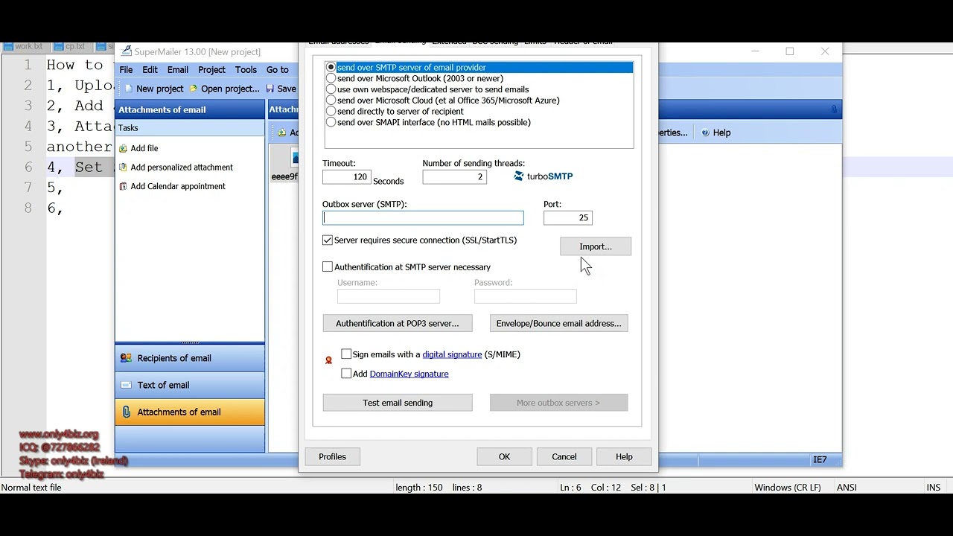Click the IE7 label in SuperMailer status bar
The width and height of the screenshot is (953, 536).
[x=820, y=459]
